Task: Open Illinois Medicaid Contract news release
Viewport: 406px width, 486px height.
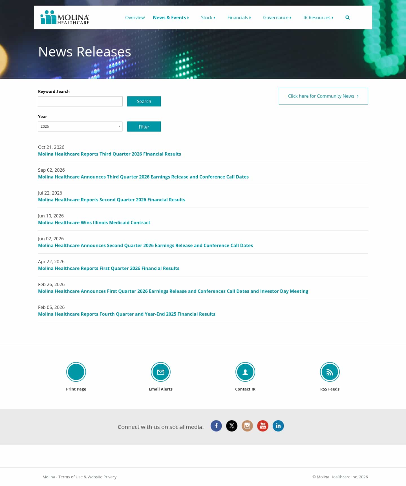Action: (94, 223)
